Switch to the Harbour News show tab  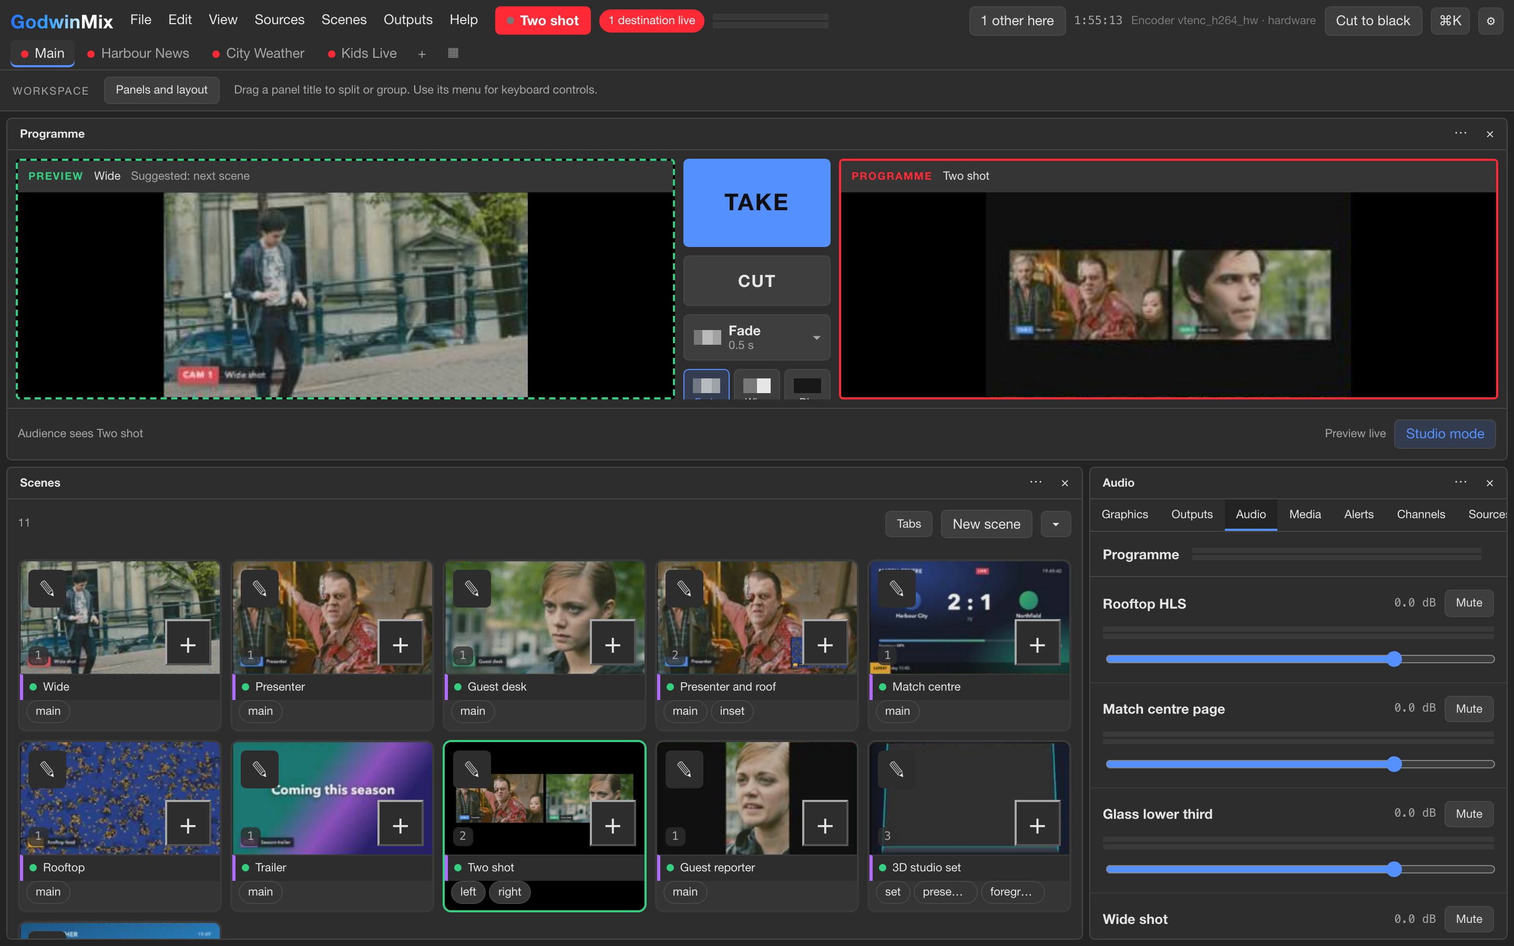pyautogui.click(x=138, y=54)
